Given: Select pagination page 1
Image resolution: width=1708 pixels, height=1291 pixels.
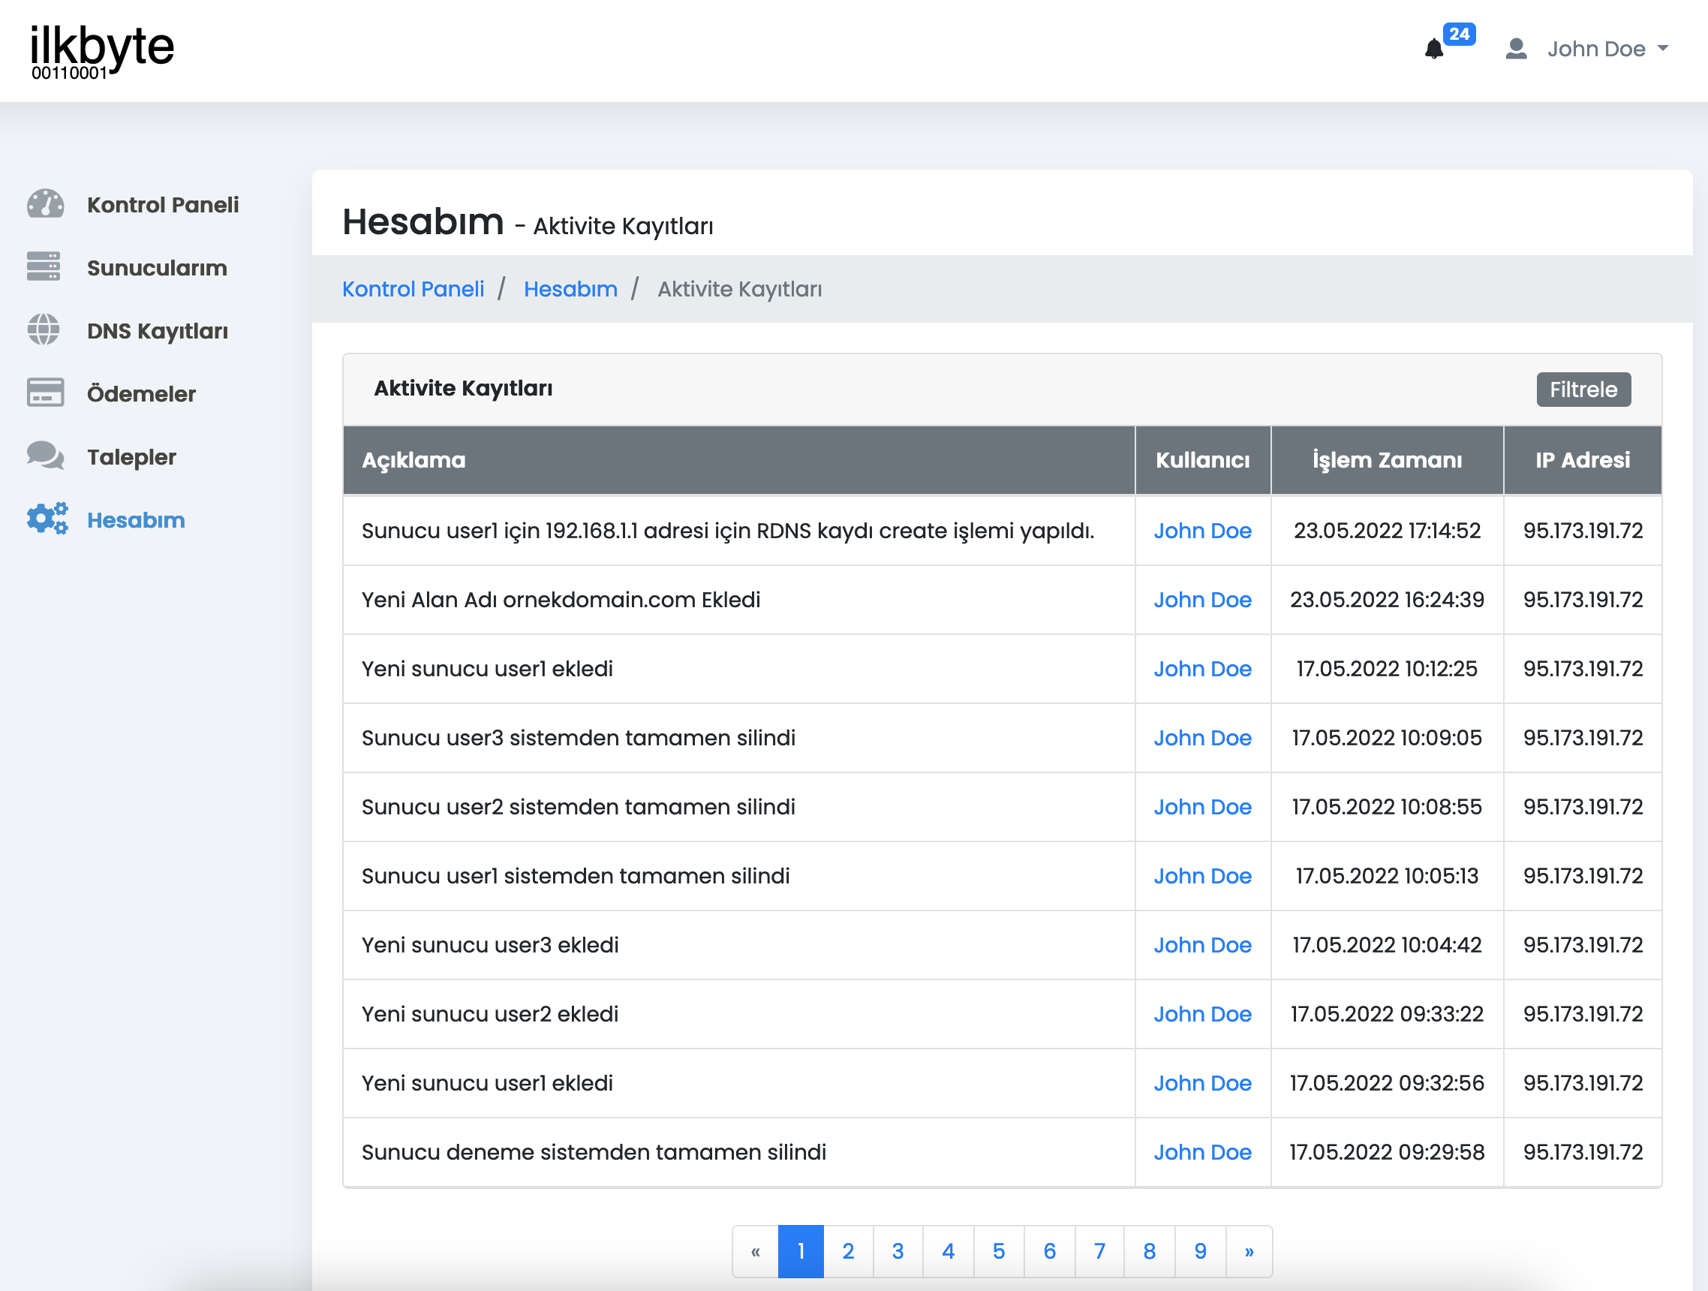Looking at the screenshot, I should point(801,1251).
